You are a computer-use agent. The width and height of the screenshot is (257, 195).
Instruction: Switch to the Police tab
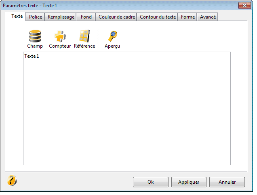36,17
